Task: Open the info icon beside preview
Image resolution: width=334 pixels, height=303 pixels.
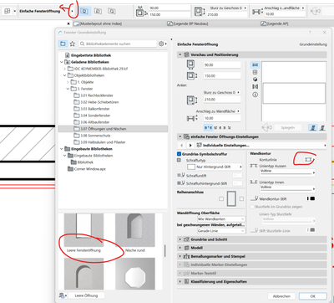Action: point(255,95)
